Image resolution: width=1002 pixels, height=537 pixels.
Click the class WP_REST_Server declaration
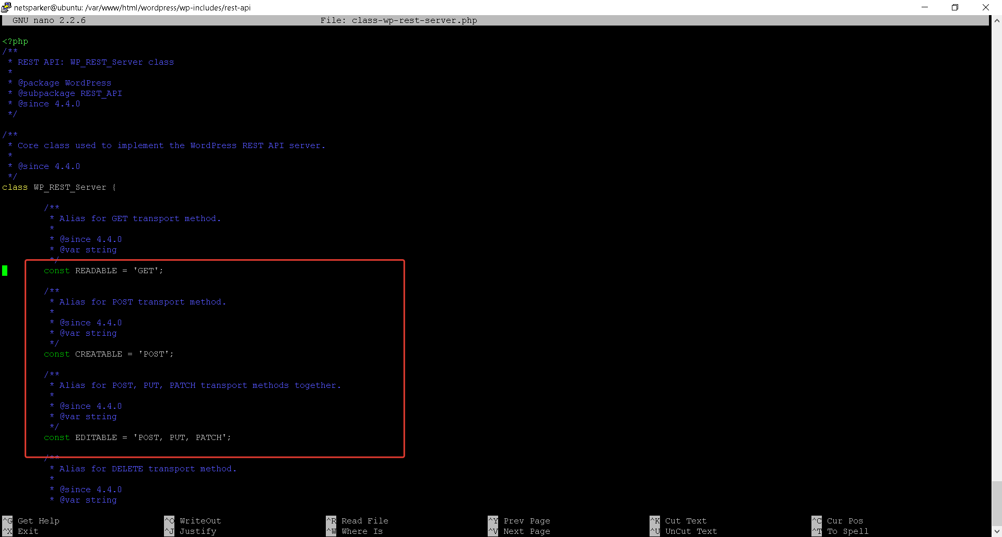[59, 187]
